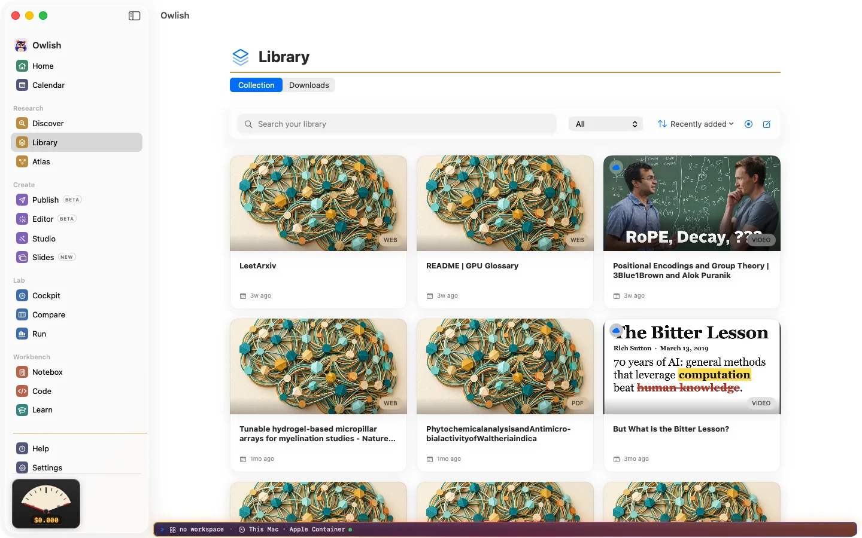Click Apple Container status indicator
The height and width of the screenshot is (538, 862).
coord(321,530)
